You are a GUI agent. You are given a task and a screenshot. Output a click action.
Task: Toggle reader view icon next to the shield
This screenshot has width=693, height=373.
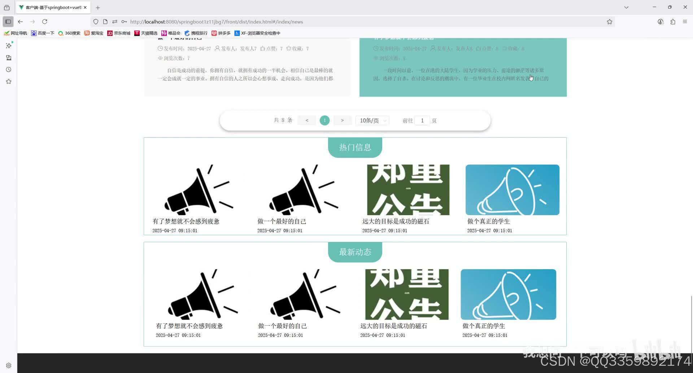tap(105, 22)
